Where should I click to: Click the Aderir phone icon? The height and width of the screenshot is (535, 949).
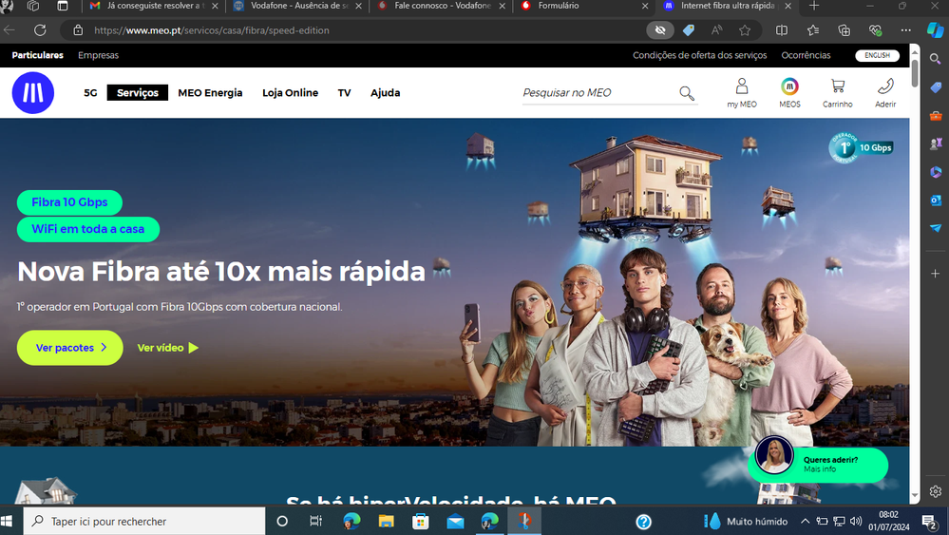[x=885, y=87]
